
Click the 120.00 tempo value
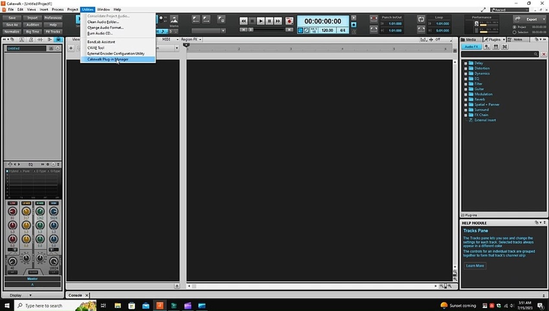tap(327, 31)
